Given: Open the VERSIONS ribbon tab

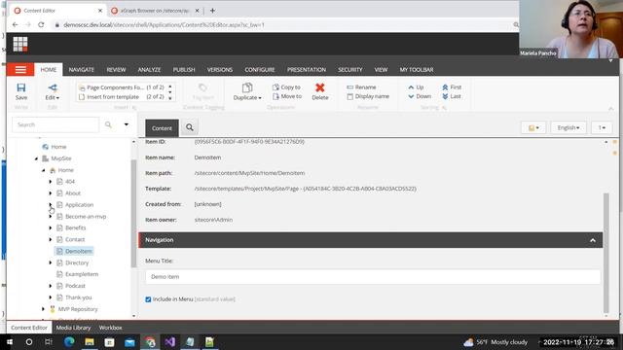Looking at the screenshot, I should point(220,70).
